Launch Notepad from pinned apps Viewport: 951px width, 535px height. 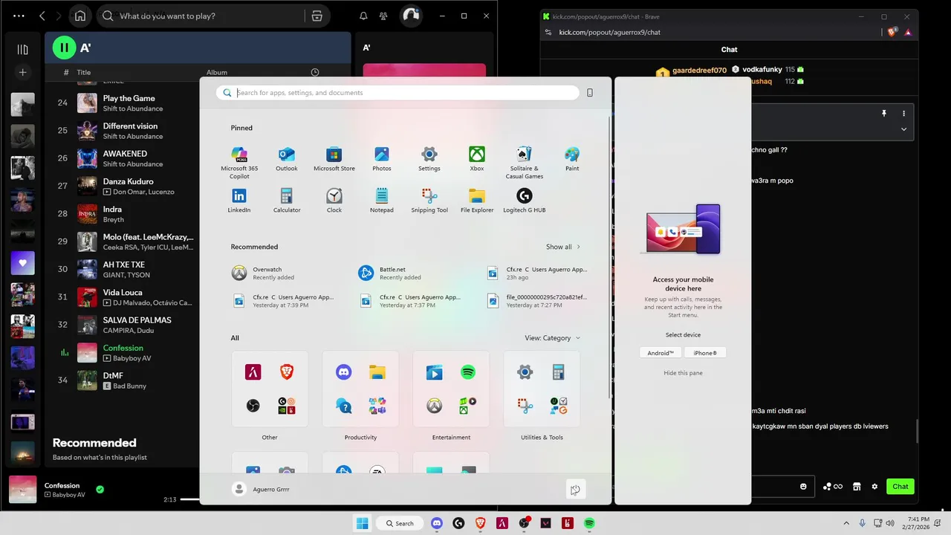tap(382, 201)
